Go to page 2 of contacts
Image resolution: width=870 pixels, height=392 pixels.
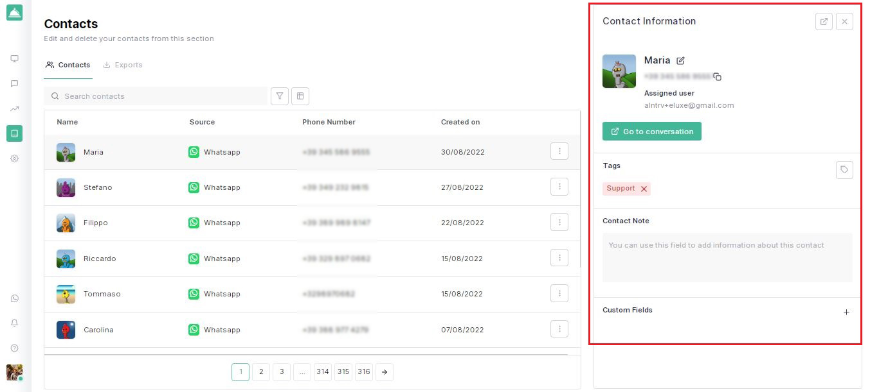[260, 372]
